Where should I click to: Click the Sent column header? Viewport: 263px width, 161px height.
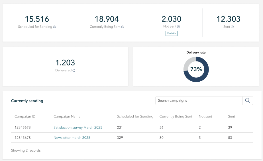click(x=231, y=116)
